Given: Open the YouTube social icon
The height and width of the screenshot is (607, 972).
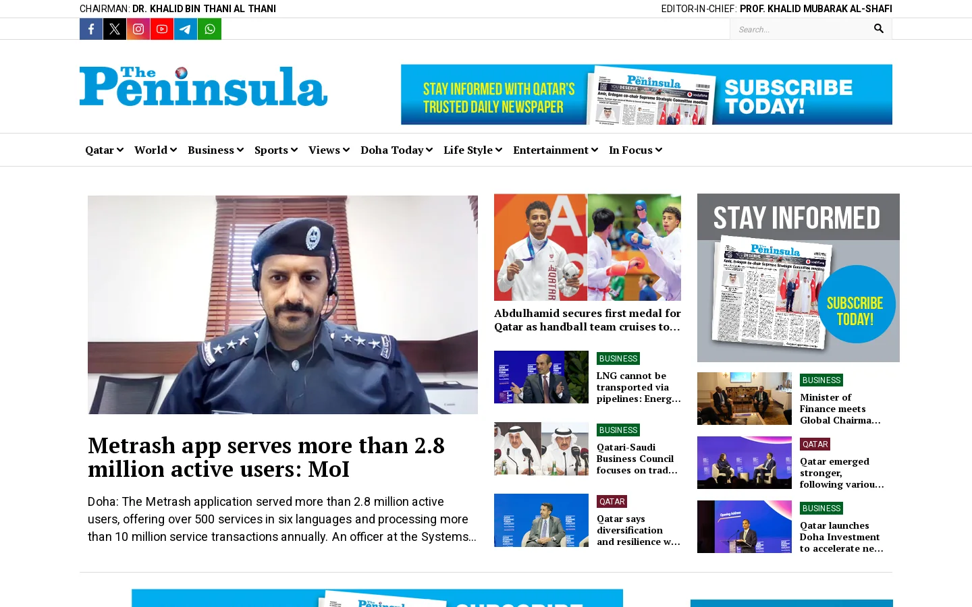Looking at the screenshot, I should pyautogui.click(x=162, y=29).
